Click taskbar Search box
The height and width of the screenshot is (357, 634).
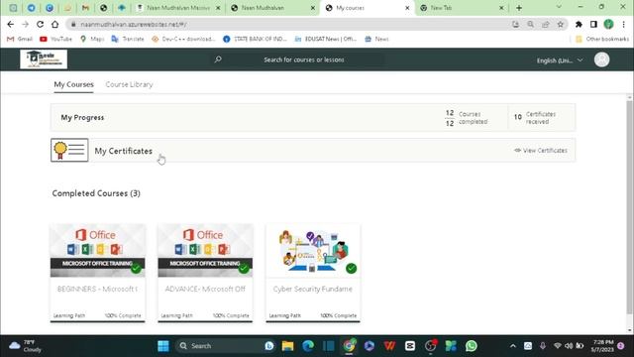pyautogui.click(x=227, y=346)
